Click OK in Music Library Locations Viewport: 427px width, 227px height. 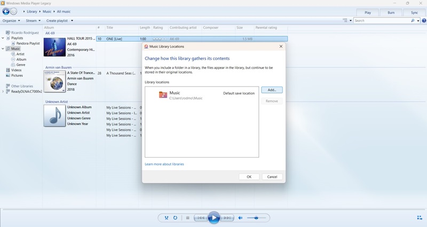pyautogui.click(x=249, y=177)
